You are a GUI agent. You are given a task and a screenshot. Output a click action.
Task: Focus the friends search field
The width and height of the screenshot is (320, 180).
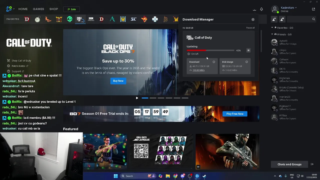pos(302,19)
